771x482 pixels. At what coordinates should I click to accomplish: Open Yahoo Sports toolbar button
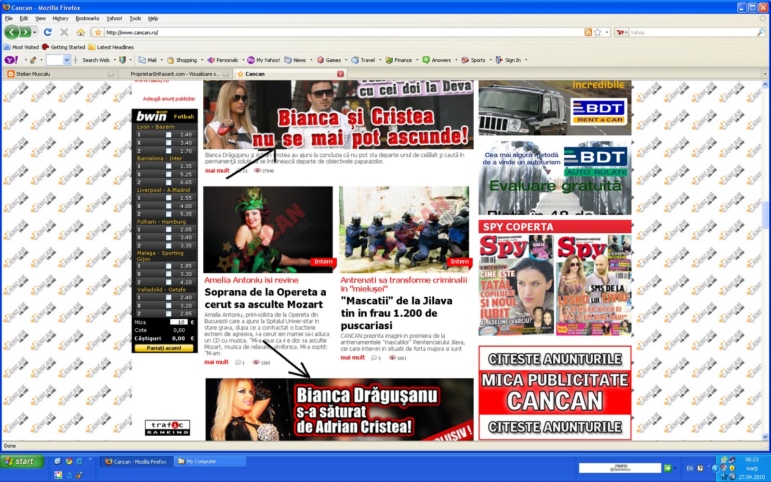(x=474, y=60)
